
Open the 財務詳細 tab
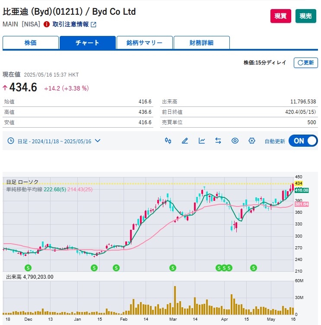point(202,43)
